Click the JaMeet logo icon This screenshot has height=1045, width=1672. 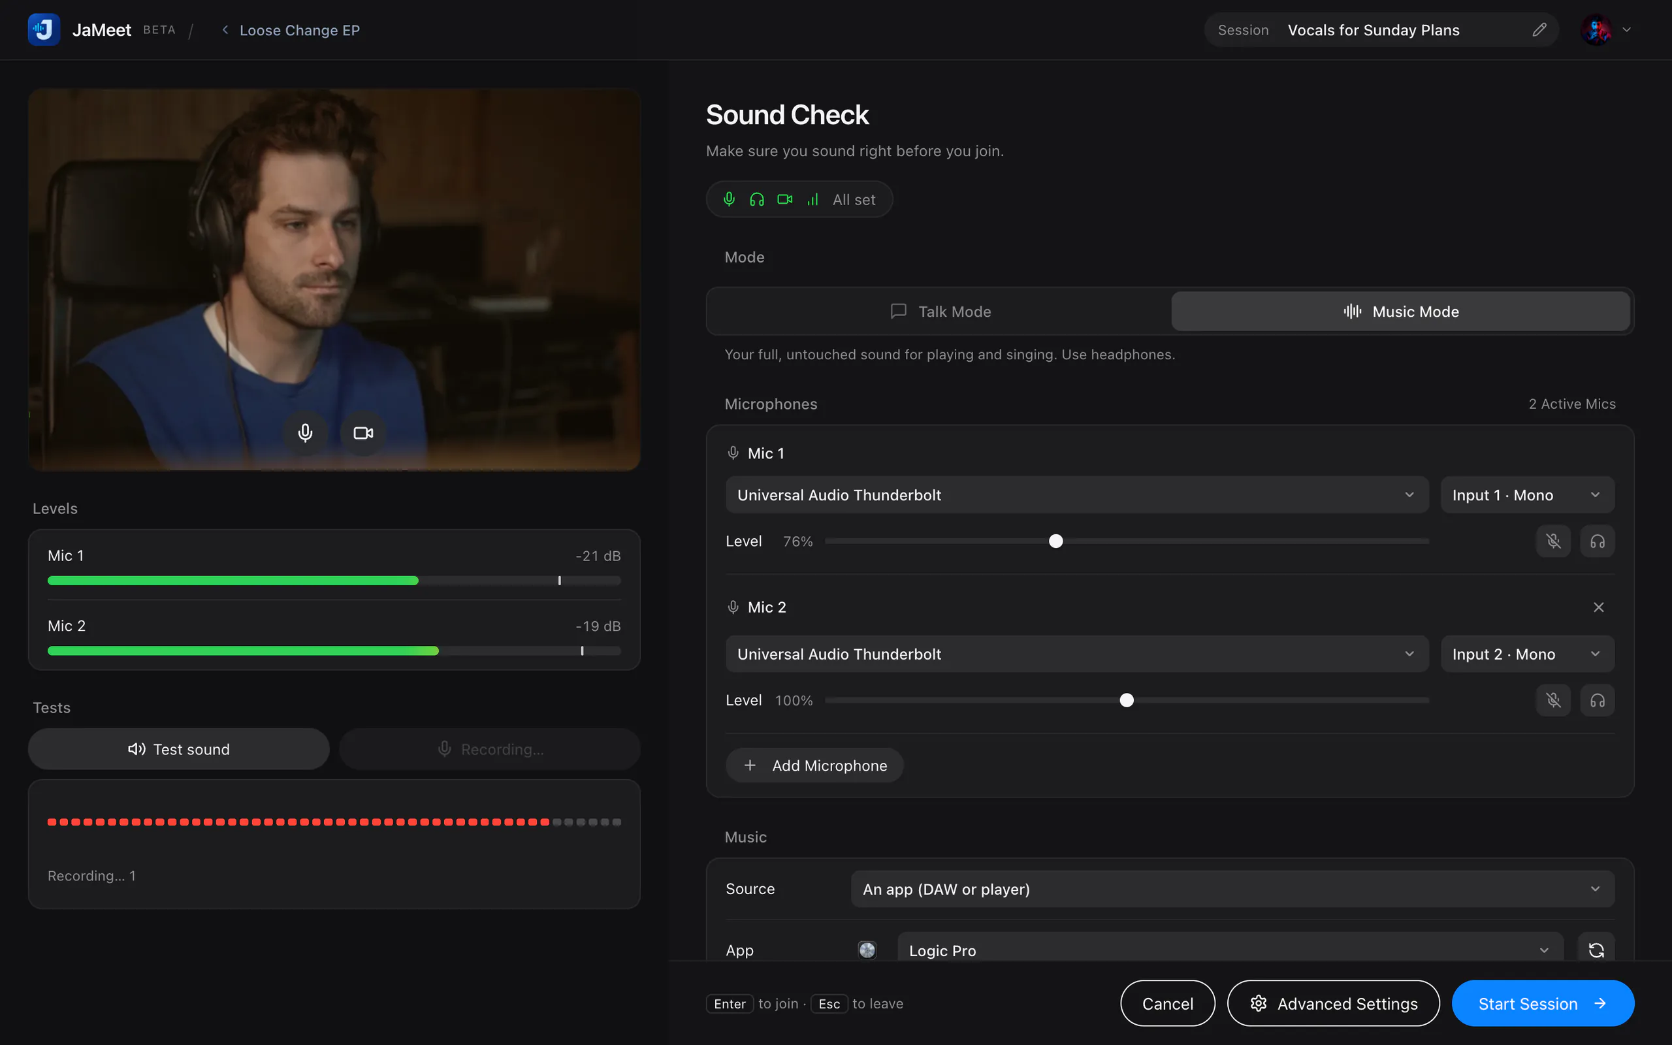(x=44, y=30)
